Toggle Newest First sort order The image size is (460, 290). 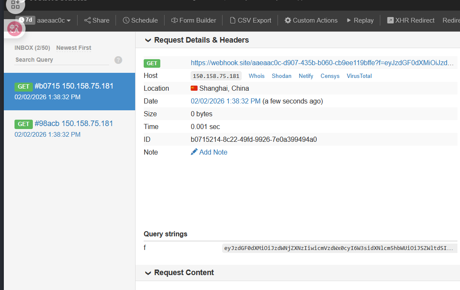coord(74,48)
